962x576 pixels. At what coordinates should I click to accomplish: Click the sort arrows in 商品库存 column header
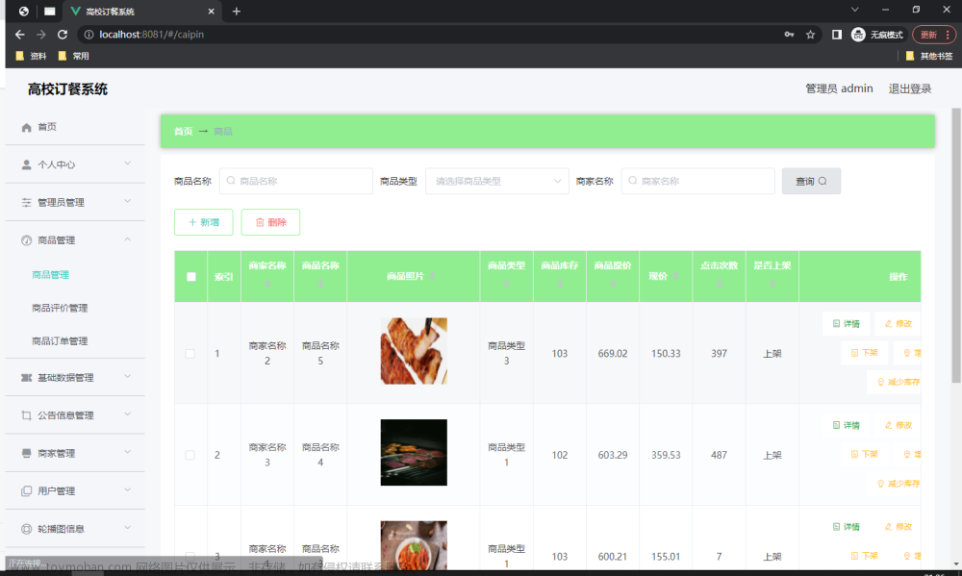point(560,284)
